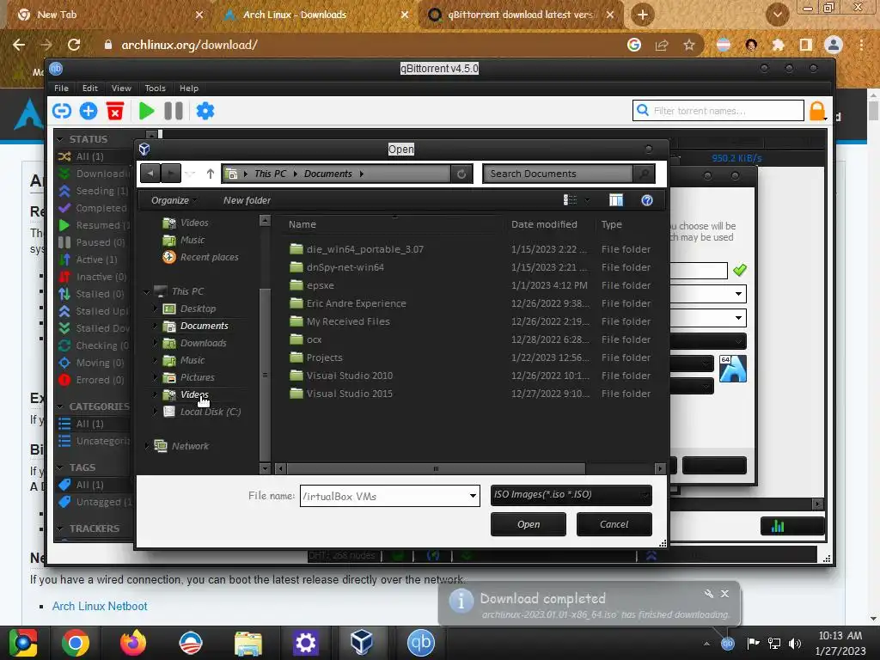880x660 pixels.
Task: Select Videos in the navigation tree
Action: (194, 394)
